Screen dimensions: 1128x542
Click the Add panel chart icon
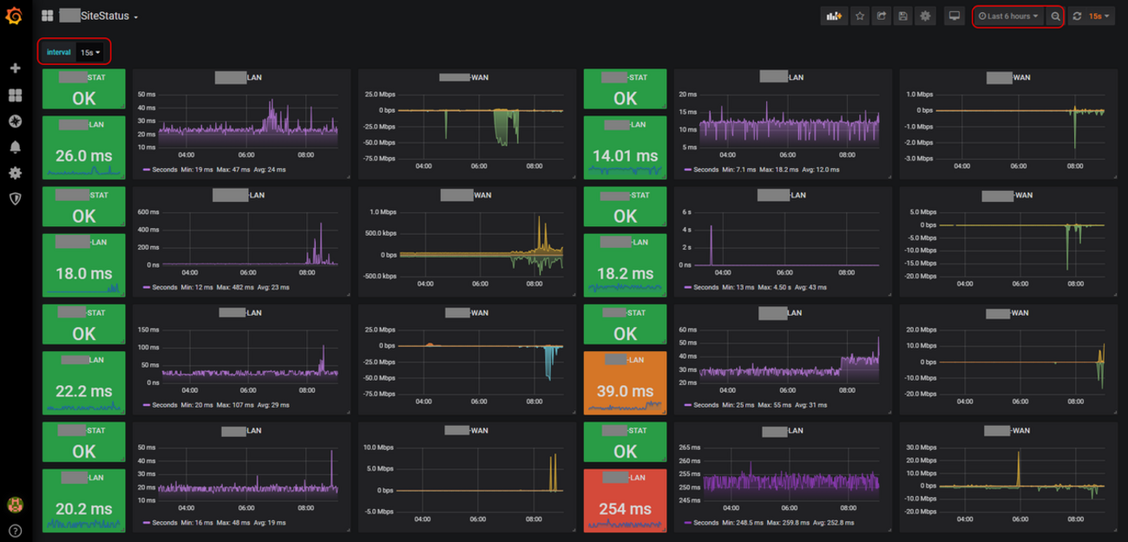(x=834, y=16)
